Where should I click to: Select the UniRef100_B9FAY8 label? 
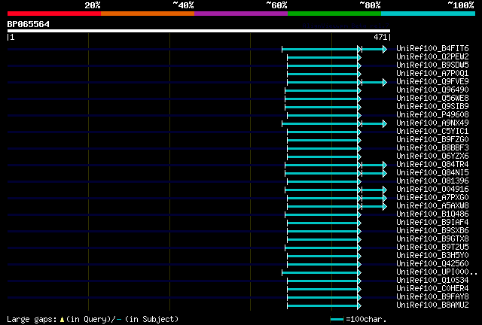point(432,297)
